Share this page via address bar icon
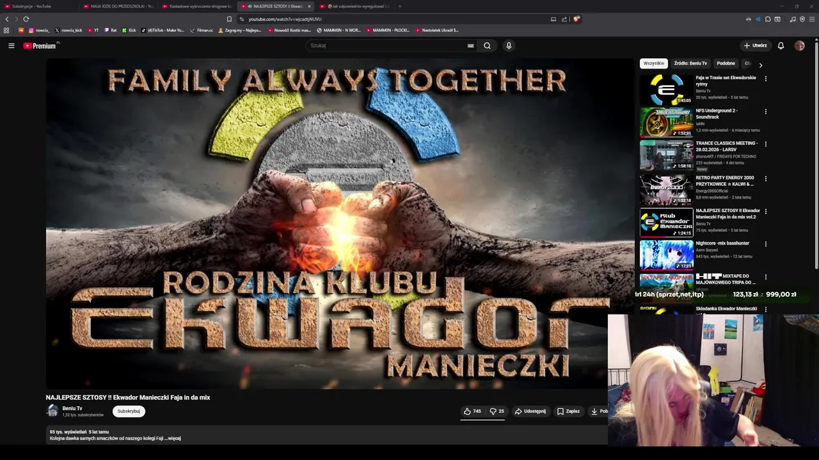 (x=564, y=19)
